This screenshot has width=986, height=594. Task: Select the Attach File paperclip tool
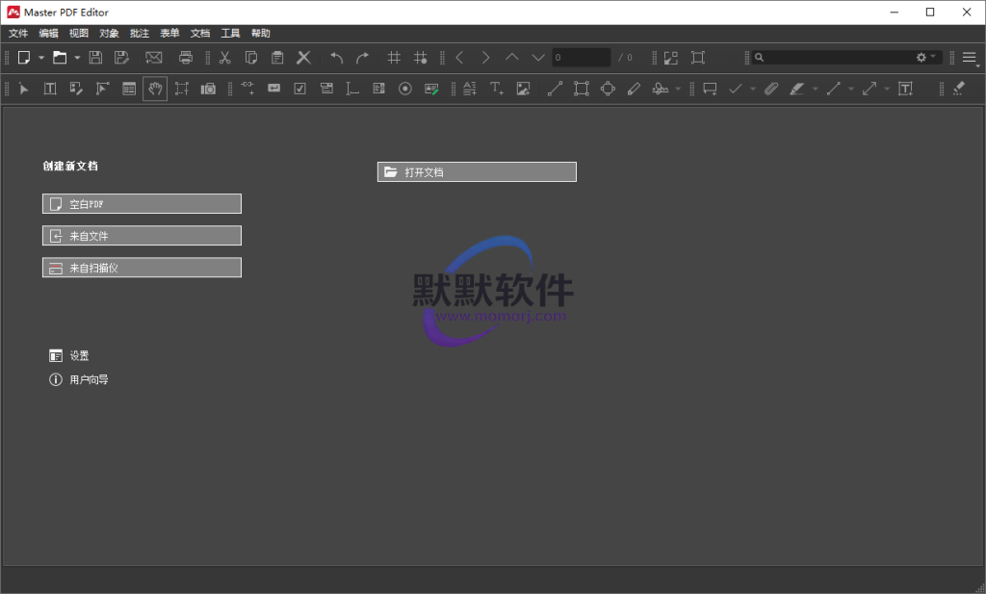(x=770, y=89)
